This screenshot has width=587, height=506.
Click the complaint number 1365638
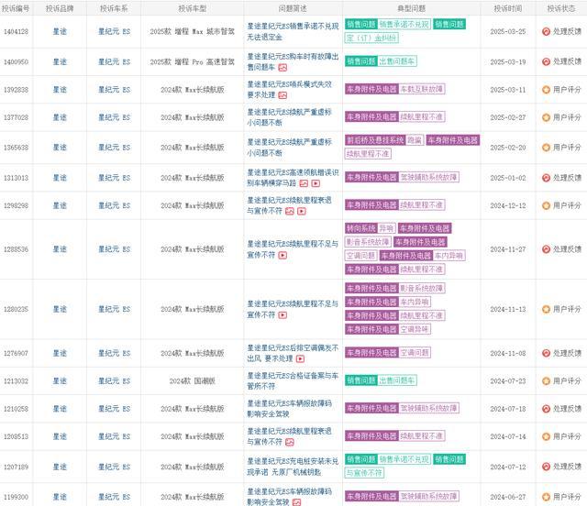point(17,148)
